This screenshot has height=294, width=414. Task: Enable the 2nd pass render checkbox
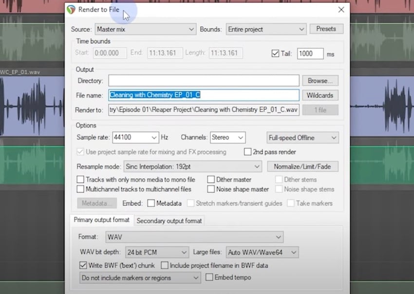pyautogui.click(x=247, y=152)
